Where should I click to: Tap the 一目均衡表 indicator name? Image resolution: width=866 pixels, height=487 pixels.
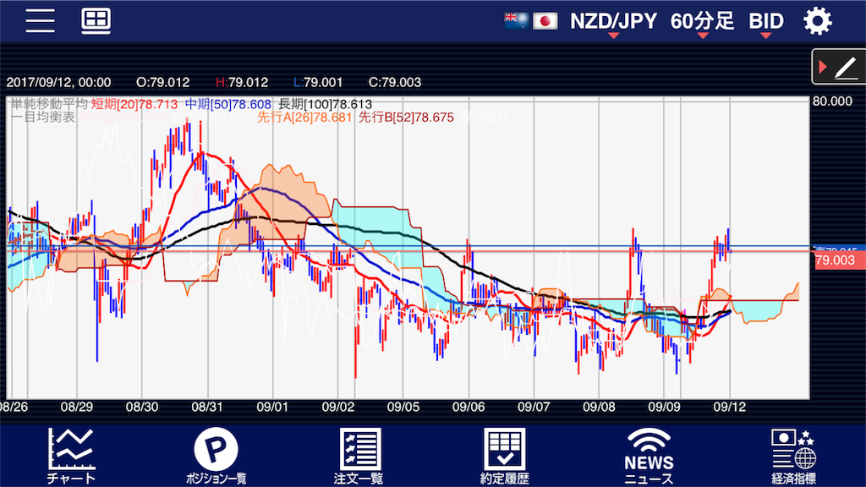(42, 117)
